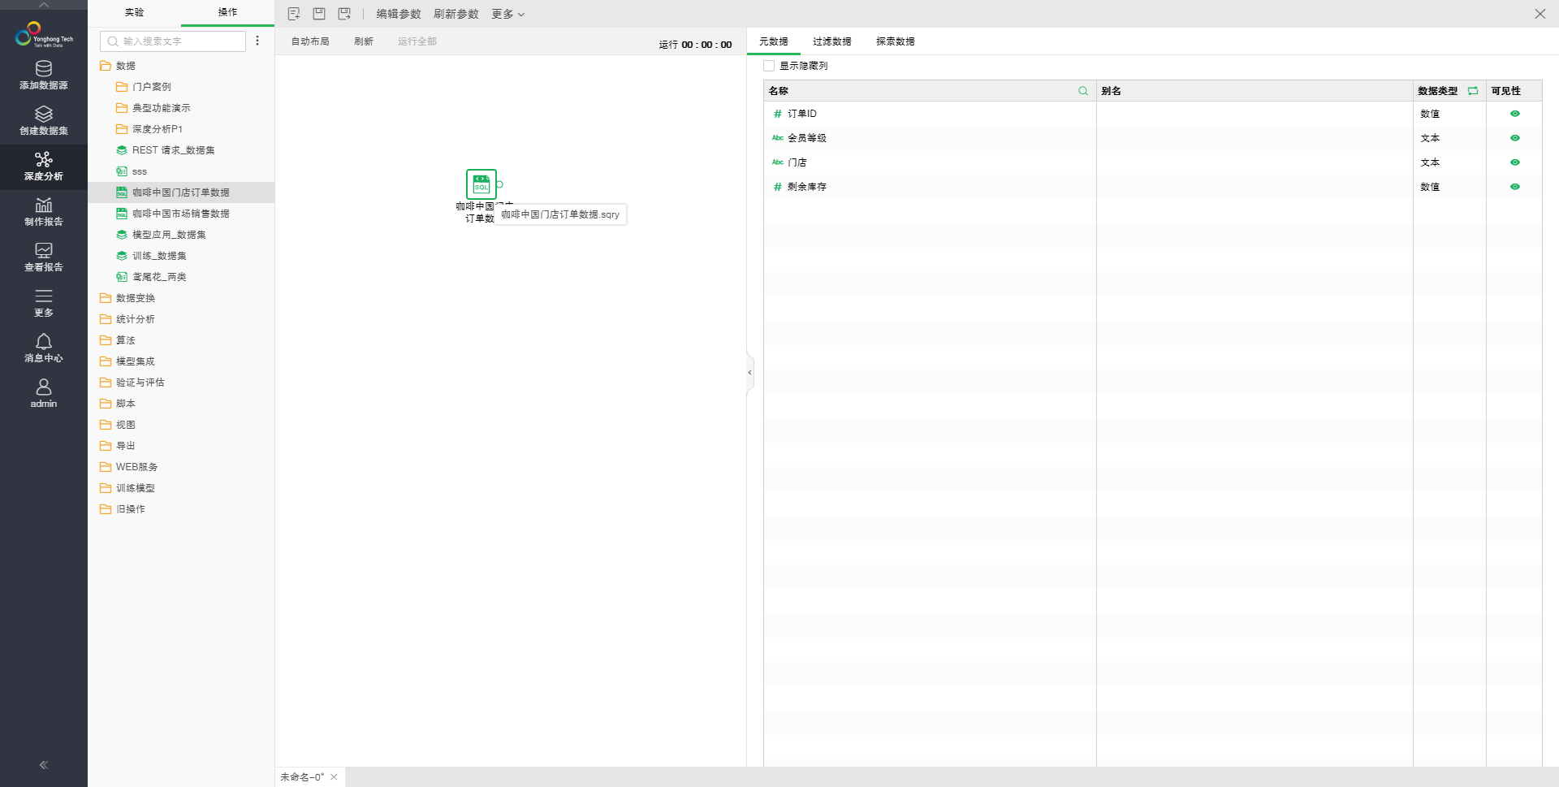Click the output port of the SQL node

[499, 184]
